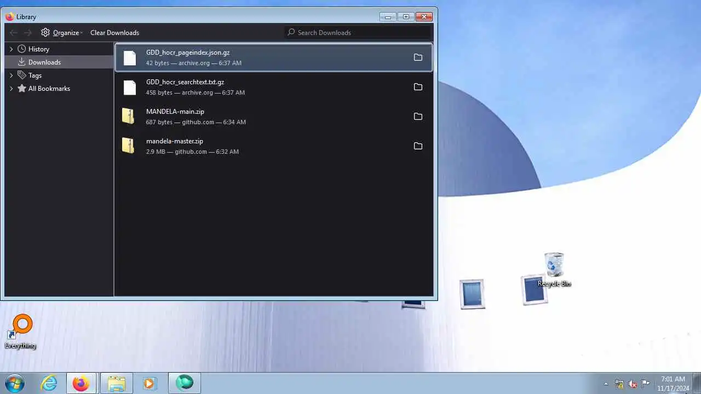Close the Library window
This screenshot has width=701, height=394.
424,16
